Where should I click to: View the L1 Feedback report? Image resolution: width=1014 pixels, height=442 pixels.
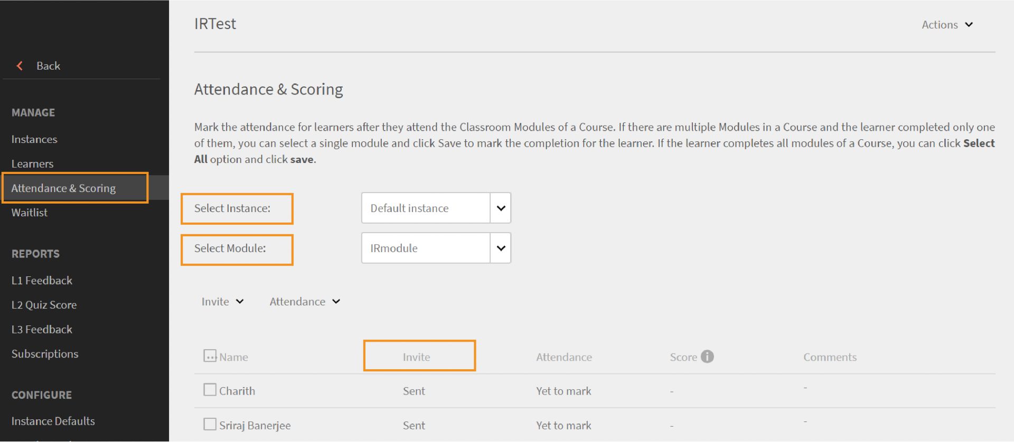[42, 281]
